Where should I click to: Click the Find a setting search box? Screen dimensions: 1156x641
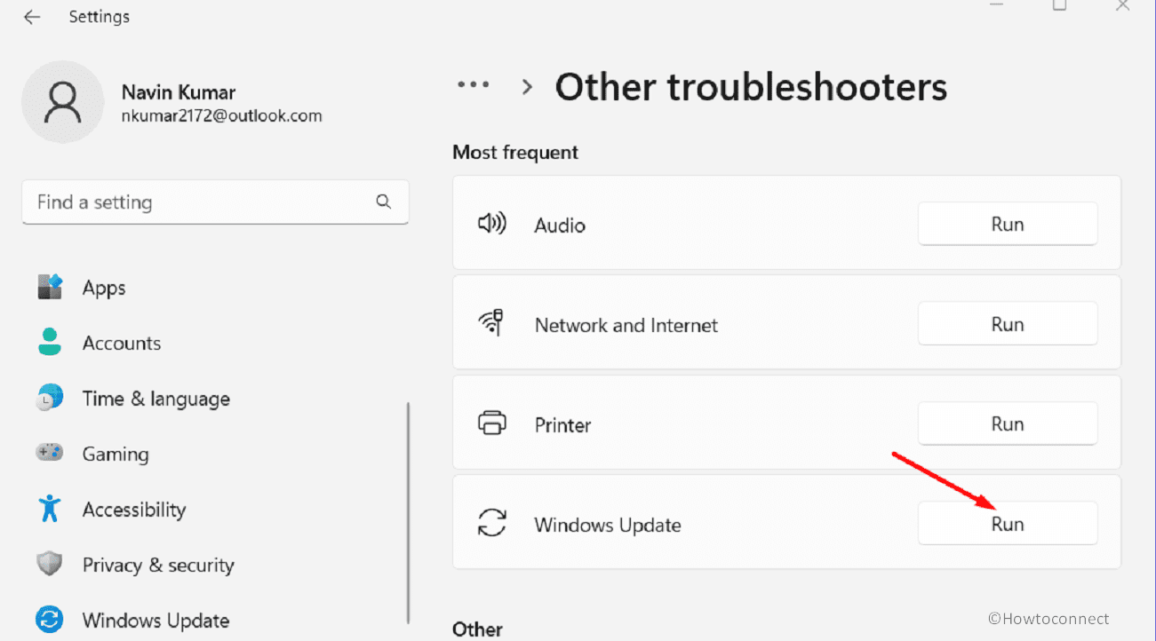pos(215,202)
